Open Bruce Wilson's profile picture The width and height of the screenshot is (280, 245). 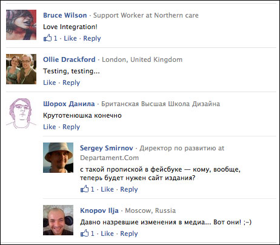pos(21,25)
